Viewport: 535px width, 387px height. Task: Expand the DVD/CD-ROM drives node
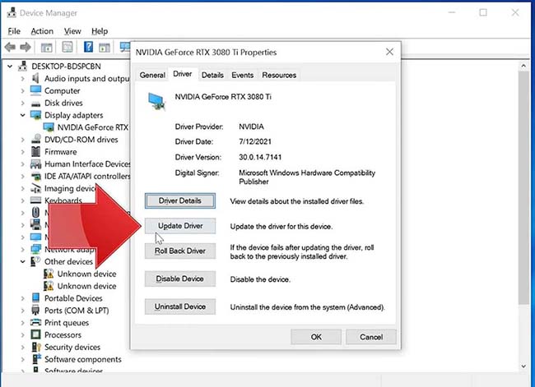(x=22, y=140)
